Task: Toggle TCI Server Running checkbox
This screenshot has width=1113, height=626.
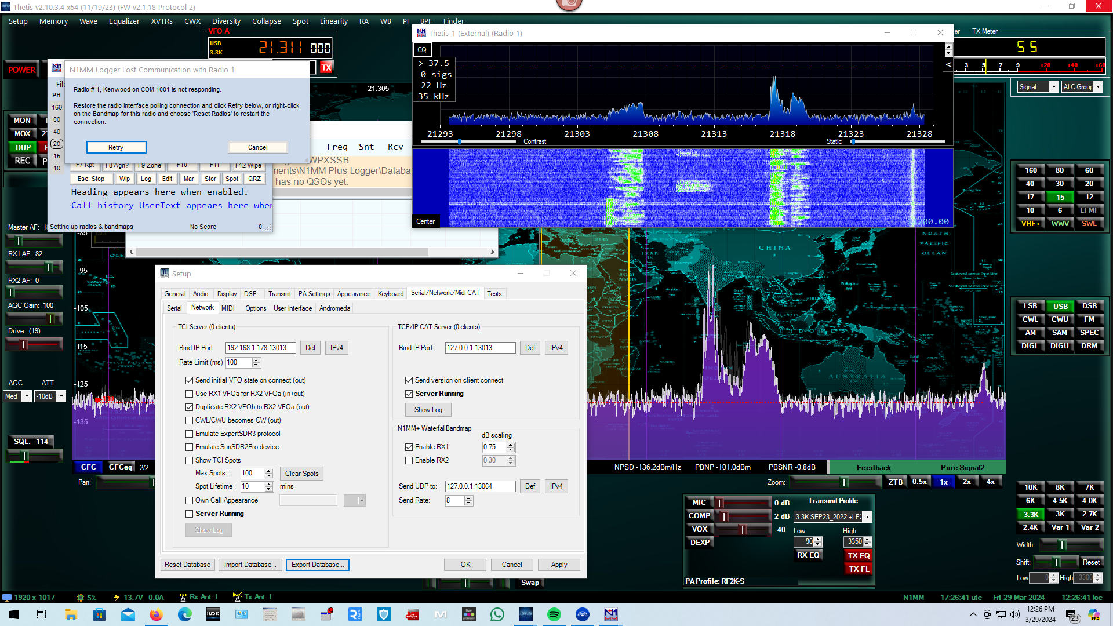Action: 189,514
